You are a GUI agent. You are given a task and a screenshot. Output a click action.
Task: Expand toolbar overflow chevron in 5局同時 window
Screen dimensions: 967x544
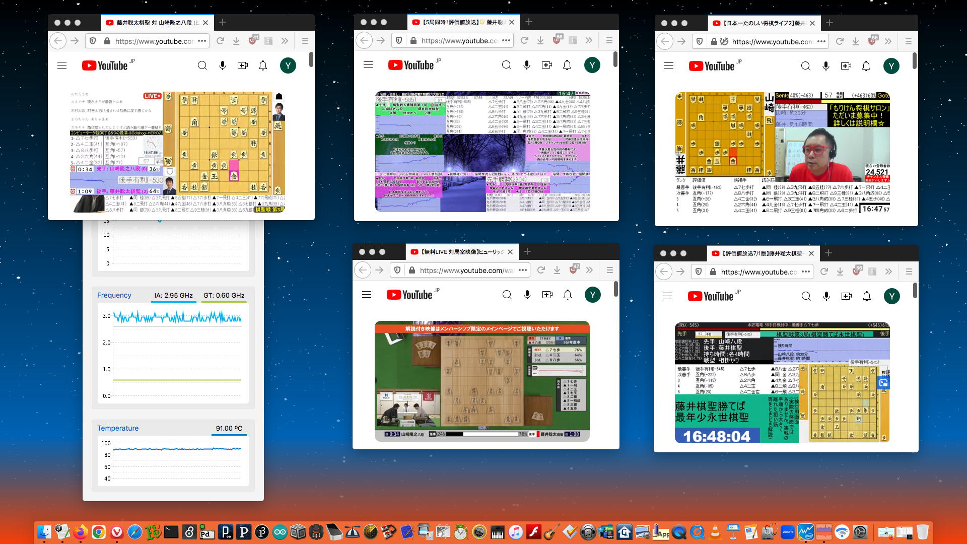pyautogui.click(x=589, y=41)
